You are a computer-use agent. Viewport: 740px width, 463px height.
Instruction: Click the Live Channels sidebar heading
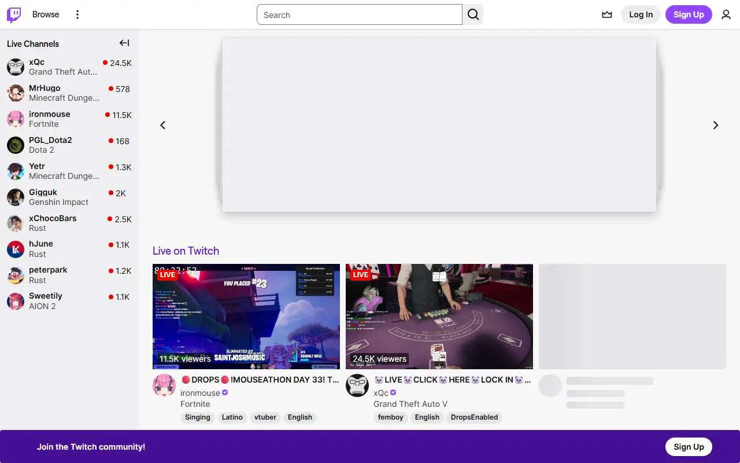click(33, 44)
